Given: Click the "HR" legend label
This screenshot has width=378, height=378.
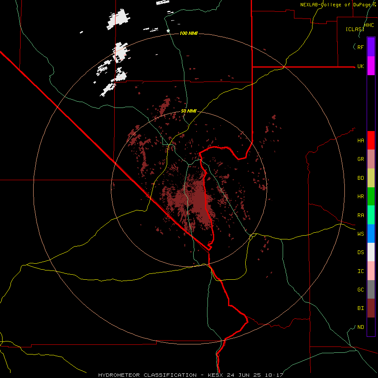Looking at the screenshot, I should pyautogui.click(x=360, y=197).
